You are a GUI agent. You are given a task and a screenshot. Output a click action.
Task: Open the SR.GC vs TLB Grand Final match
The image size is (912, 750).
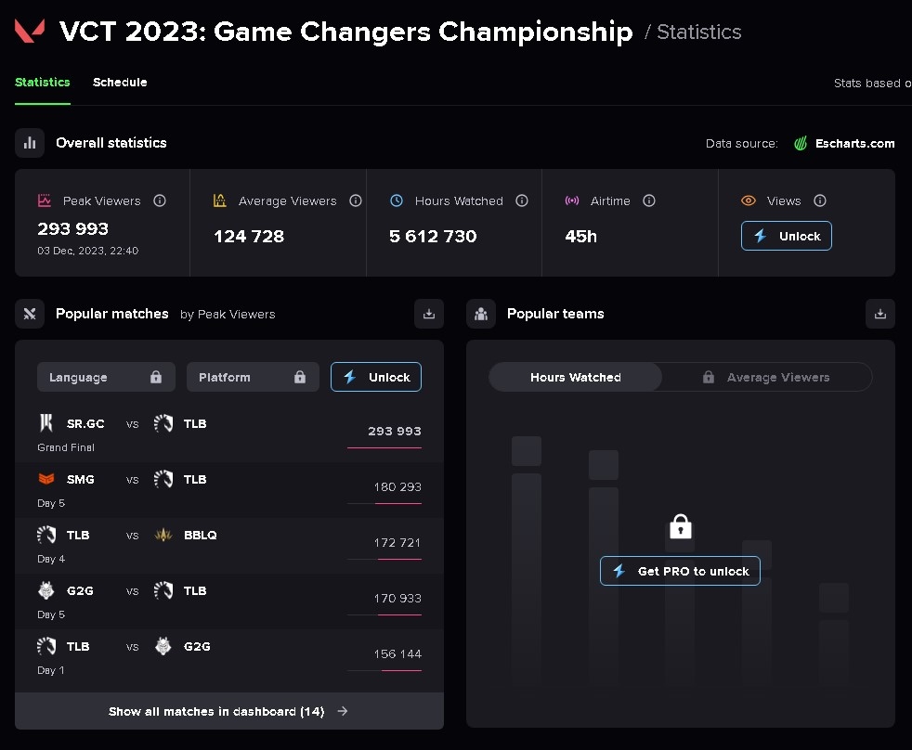[228, 432]
